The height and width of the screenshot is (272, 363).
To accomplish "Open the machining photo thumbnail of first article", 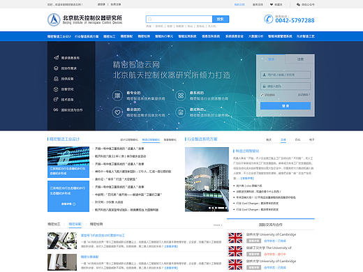I will coord(62,241).
